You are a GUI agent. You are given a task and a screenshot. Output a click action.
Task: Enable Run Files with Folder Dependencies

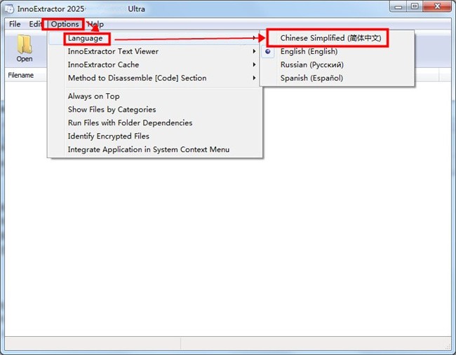pos(154,123)
